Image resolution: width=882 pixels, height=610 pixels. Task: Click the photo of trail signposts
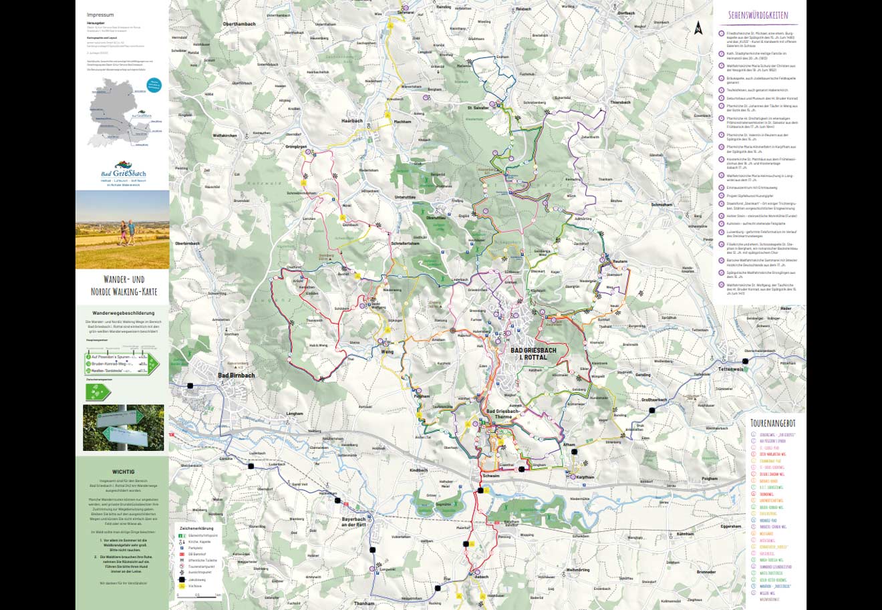(x=122, y=428)
